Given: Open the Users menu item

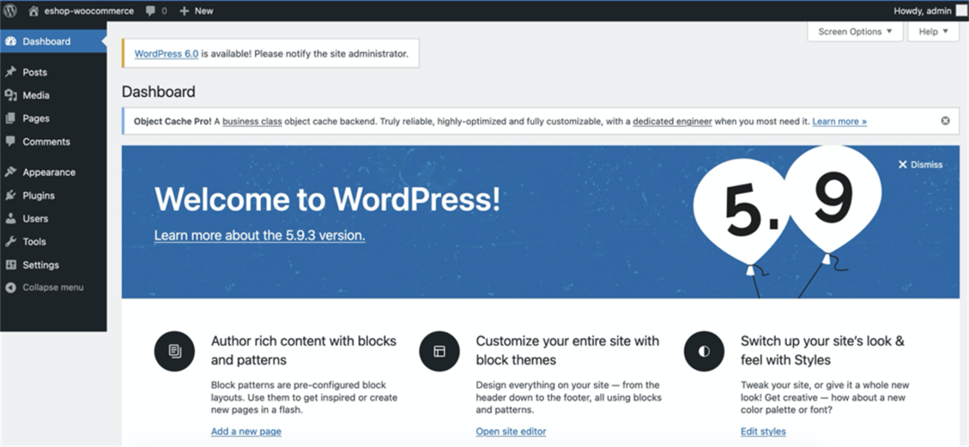Looking at the screenshot, I should pos(53,218).
